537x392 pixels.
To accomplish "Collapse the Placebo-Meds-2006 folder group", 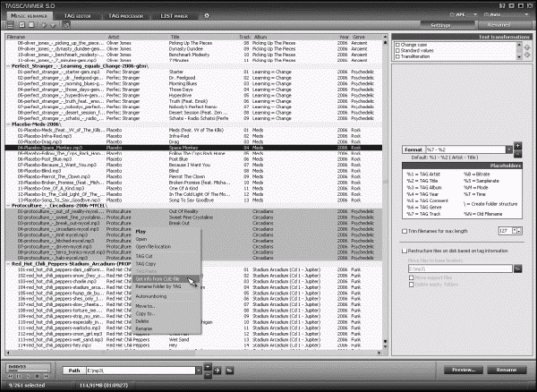I will 8,124.
